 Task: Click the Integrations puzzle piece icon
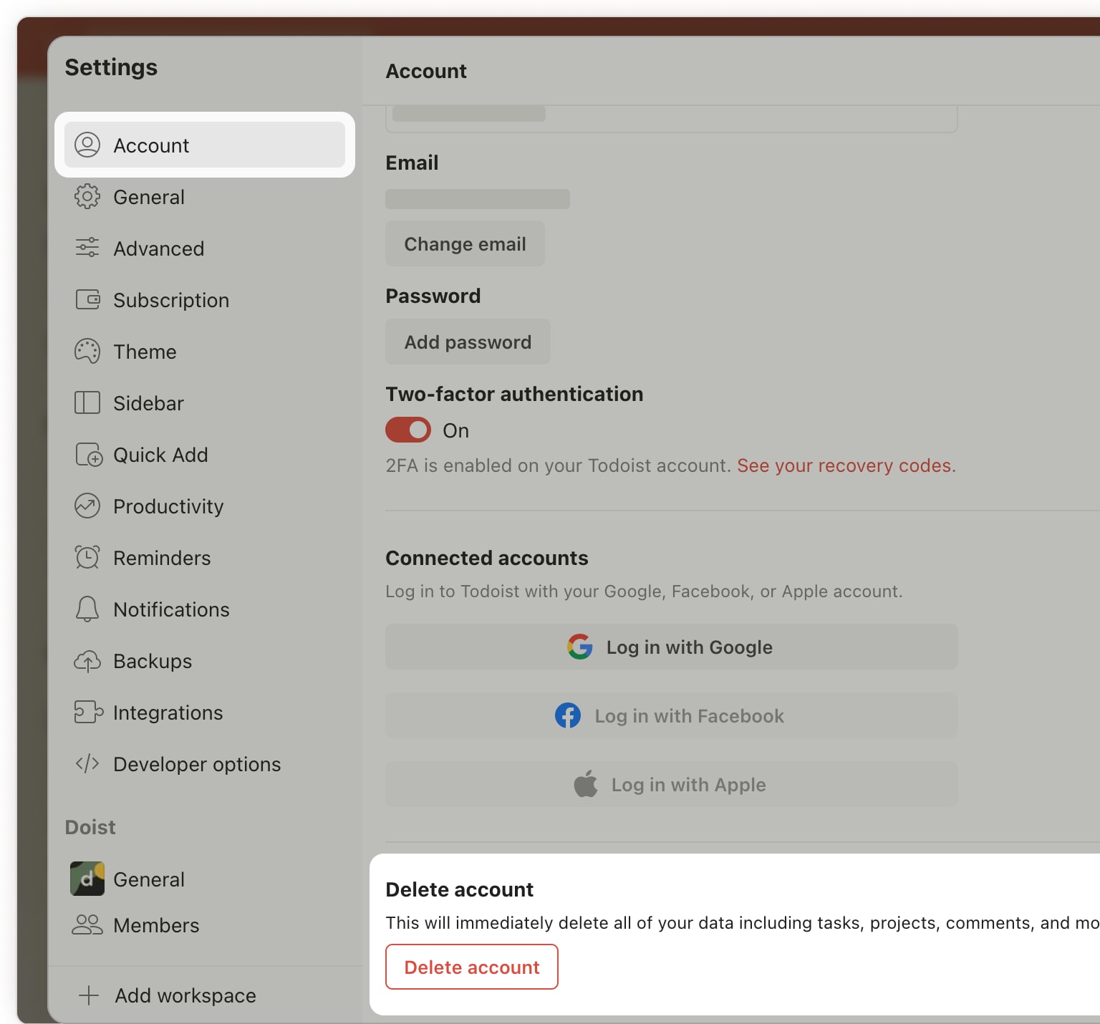click(x=87, y=713)
